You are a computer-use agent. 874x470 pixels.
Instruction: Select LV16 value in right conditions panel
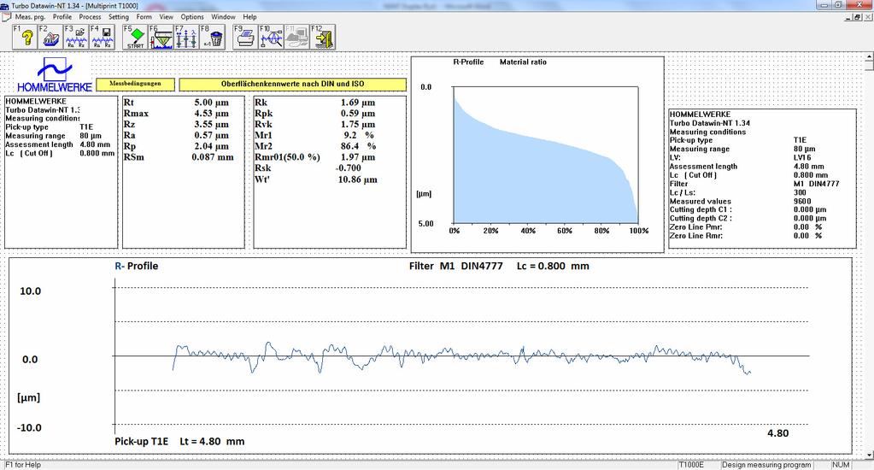pyautogui.click(x=802, y=158)
